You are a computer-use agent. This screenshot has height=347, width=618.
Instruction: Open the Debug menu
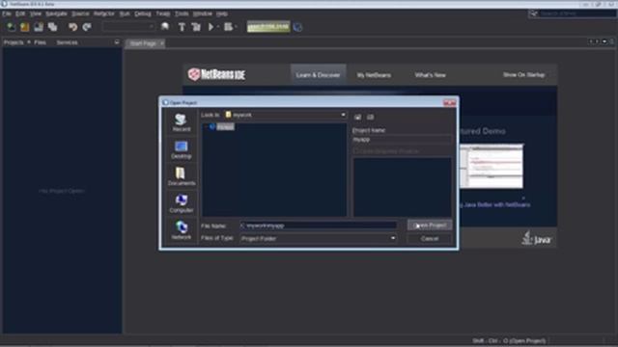point(143,13)
